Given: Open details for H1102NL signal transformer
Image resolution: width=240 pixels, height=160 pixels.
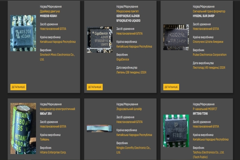Looking at the screenshot, I should [171, 87].
